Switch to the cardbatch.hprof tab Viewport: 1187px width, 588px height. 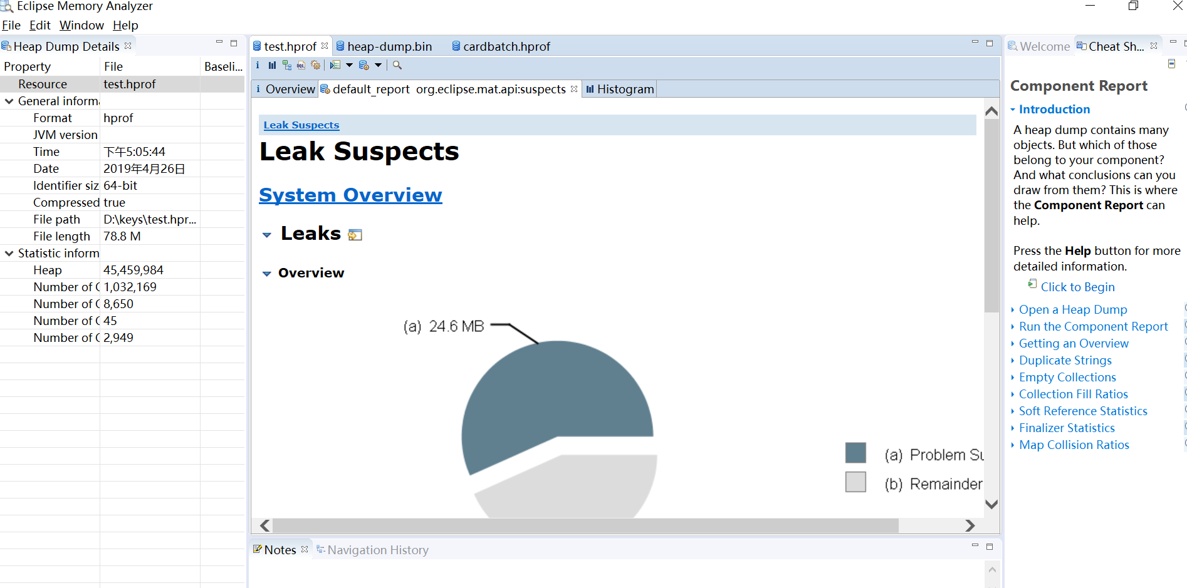tap(501, 46)
